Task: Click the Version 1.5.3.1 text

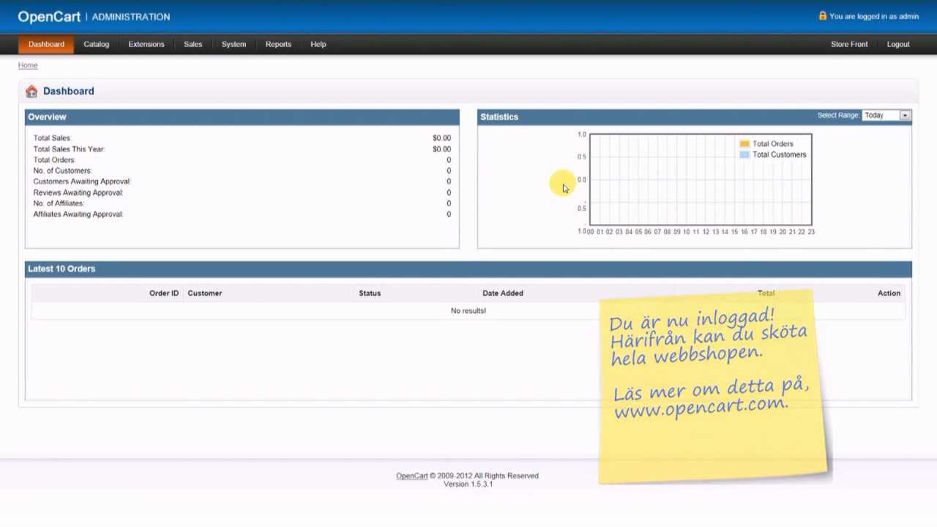Action: coord(468,484)
